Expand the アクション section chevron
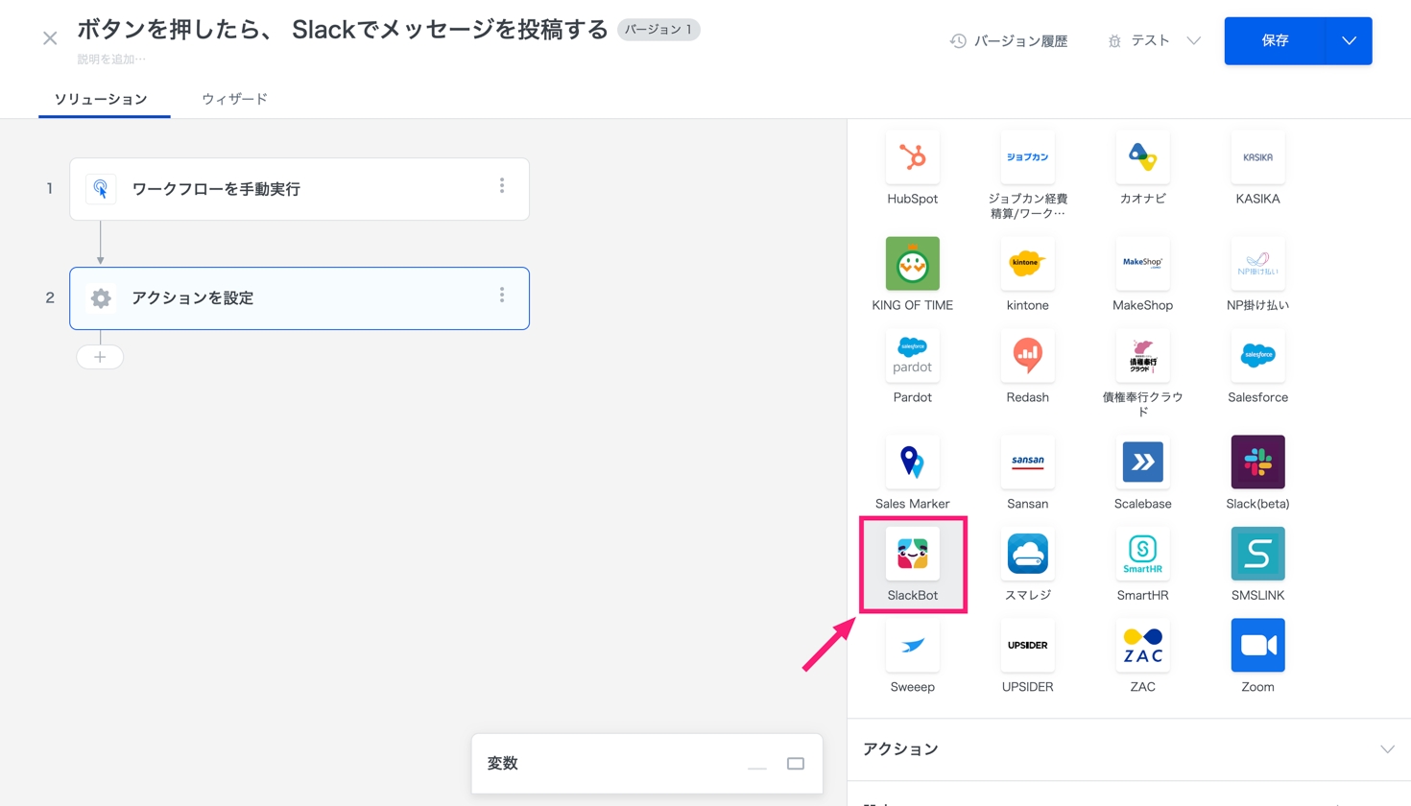The image size is (1411, 806). point(1387,749)
